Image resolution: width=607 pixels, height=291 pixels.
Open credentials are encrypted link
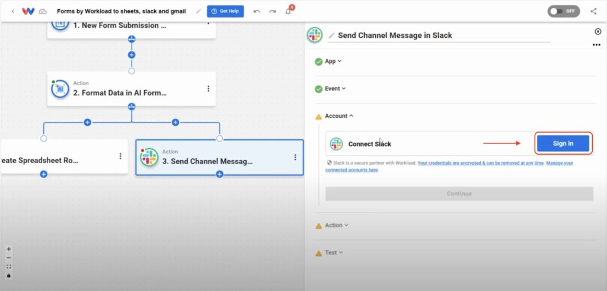pyautogui.click(x=480, y=163)
